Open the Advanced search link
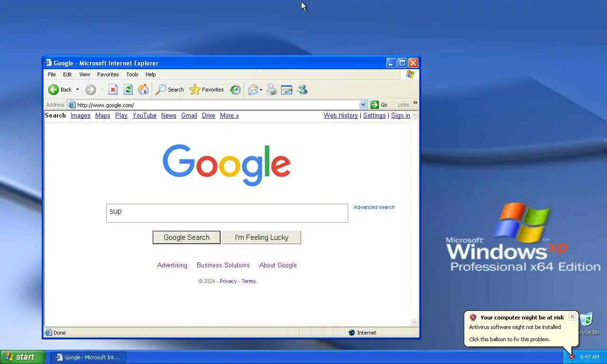 (x=374, y=207)
